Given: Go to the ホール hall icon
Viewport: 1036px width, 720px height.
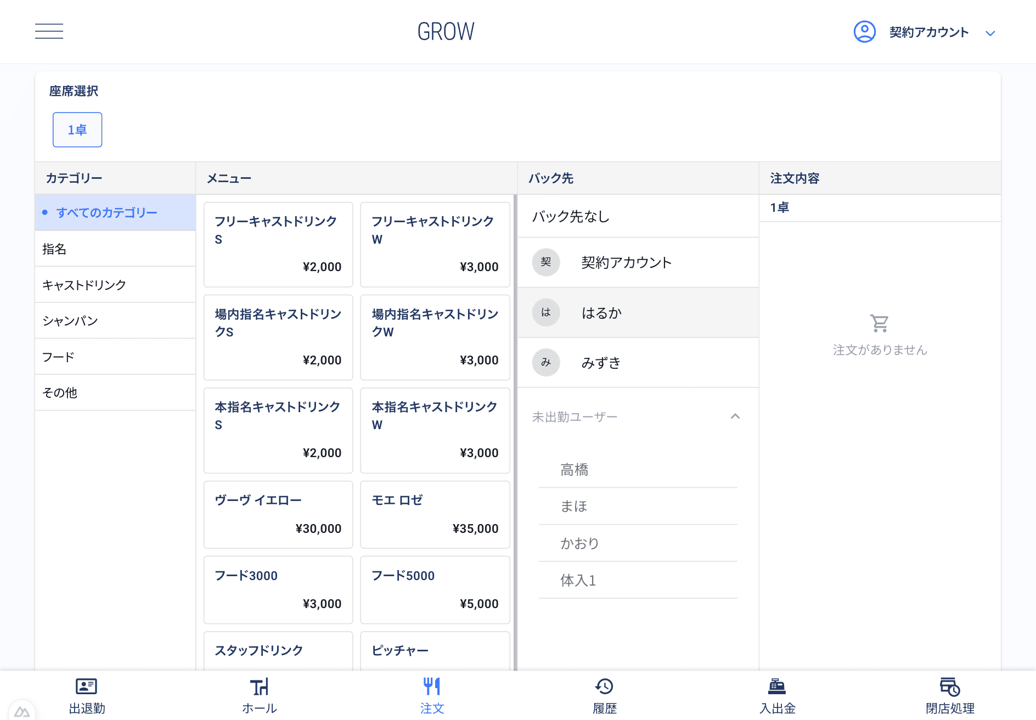Looking at the screenshot, I should click(x=259, y=687).
